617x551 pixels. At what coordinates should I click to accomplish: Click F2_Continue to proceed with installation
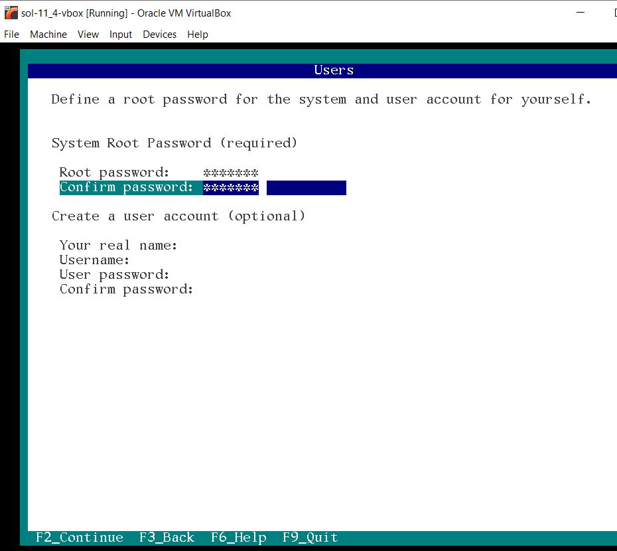[x=78, y=537]
